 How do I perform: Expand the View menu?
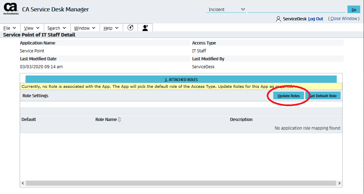point(32,28)
